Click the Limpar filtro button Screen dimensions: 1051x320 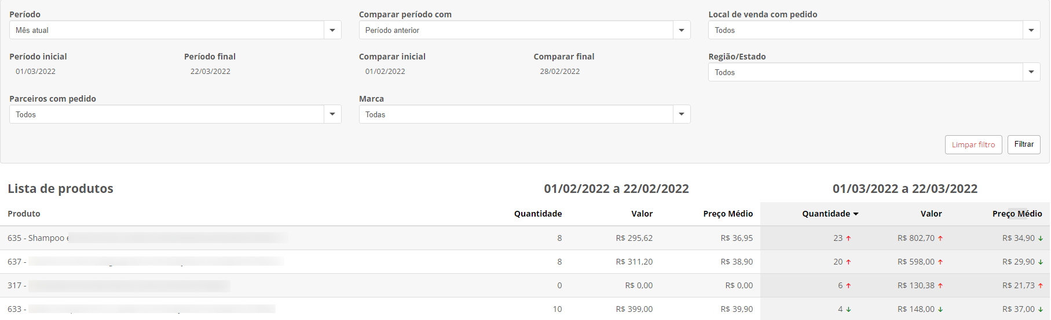coord(973,144)
